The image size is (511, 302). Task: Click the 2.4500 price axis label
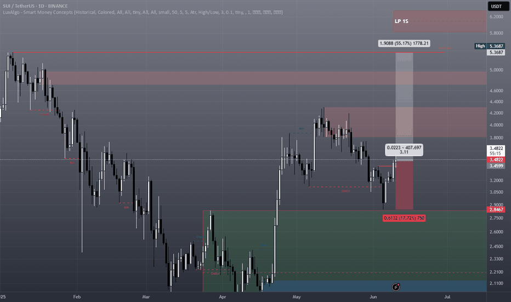coord(496,247)
